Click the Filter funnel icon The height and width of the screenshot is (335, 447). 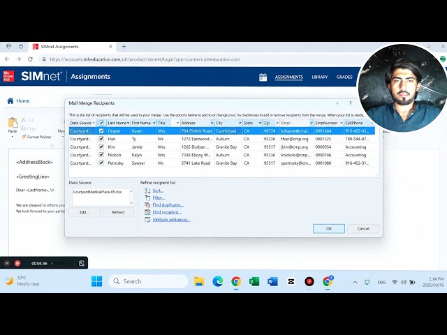(x=147, y=198)
